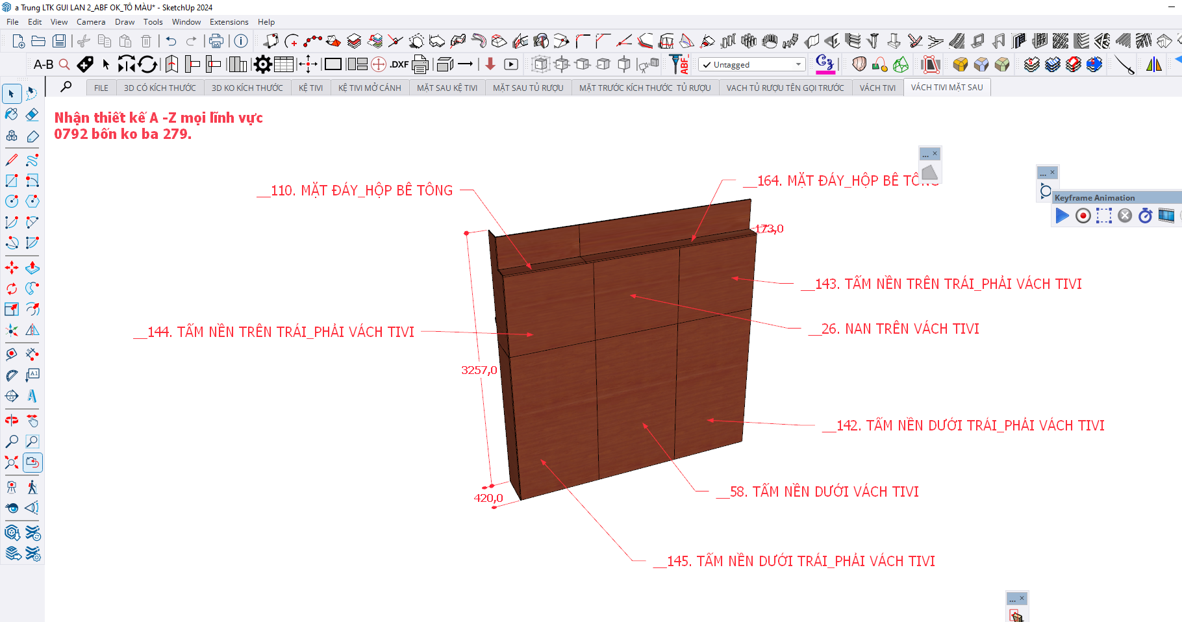Viewport: 1182px width, 622px height.
Task: Open the Camera menu
Action: (91, 22)
